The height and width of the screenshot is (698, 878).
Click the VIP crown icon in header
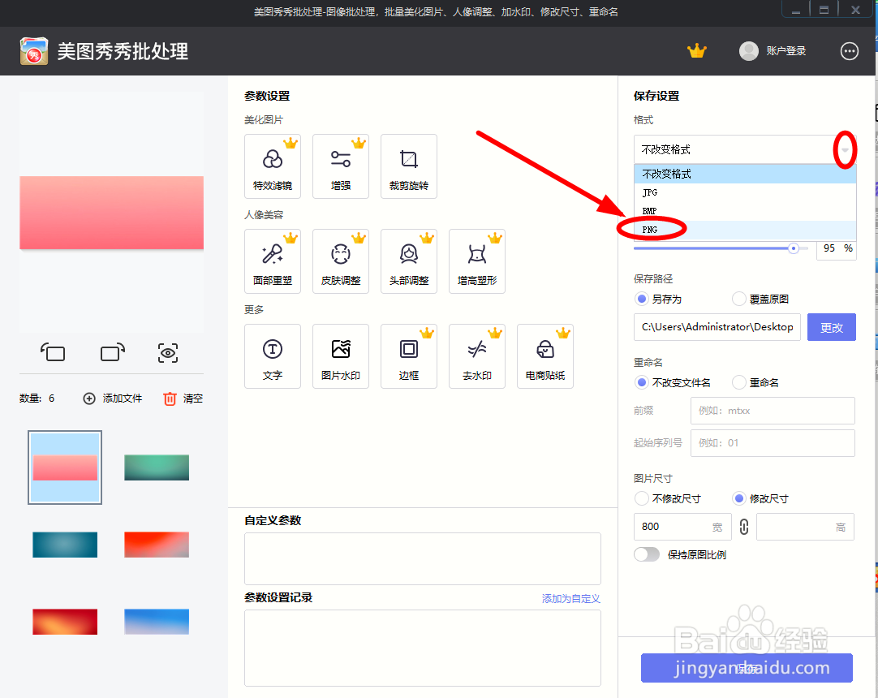coord(697,51)
